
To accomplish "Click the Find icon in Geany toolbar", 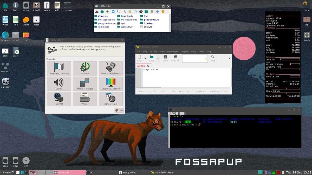I will click(x=213, y=58).
